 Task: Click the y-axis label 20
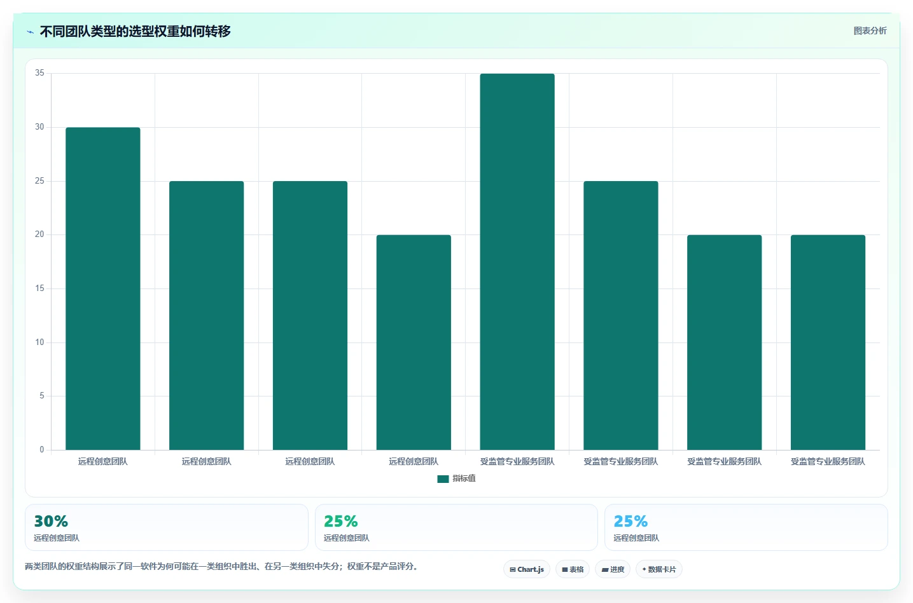click(x=39, y=234)
